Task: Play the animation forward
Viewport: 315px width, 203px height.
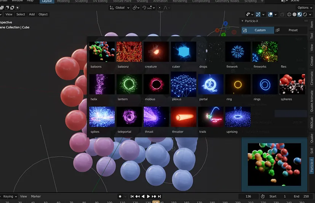Action: (x=148, y=197)
